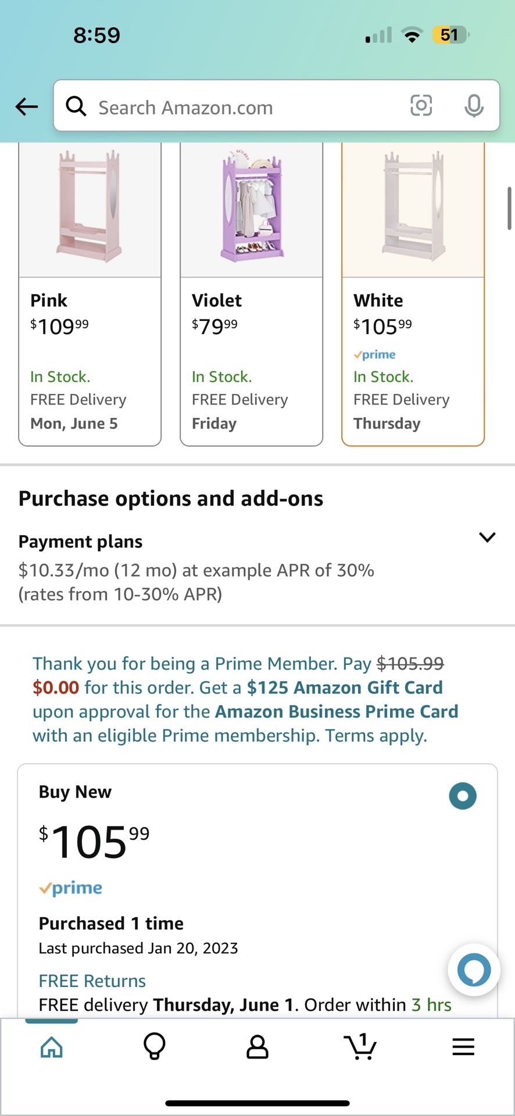Tap the $125 Amazon Gift Card offer
Image resolution: width=515 pixels, height=1116 pixels.
click(x=345, y=688)
